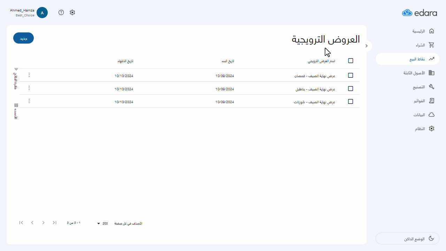Check the box for عرض نهاية الصيف - بناطيل
The width and height of the screenshot is (446, 251).
point(351,89)
